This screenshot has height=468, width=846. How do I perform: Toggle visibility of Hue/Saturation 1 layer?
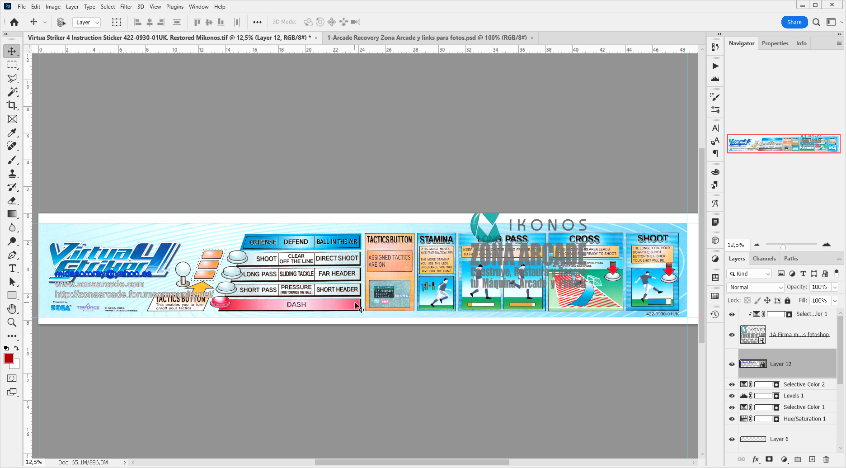click(732, 419)
